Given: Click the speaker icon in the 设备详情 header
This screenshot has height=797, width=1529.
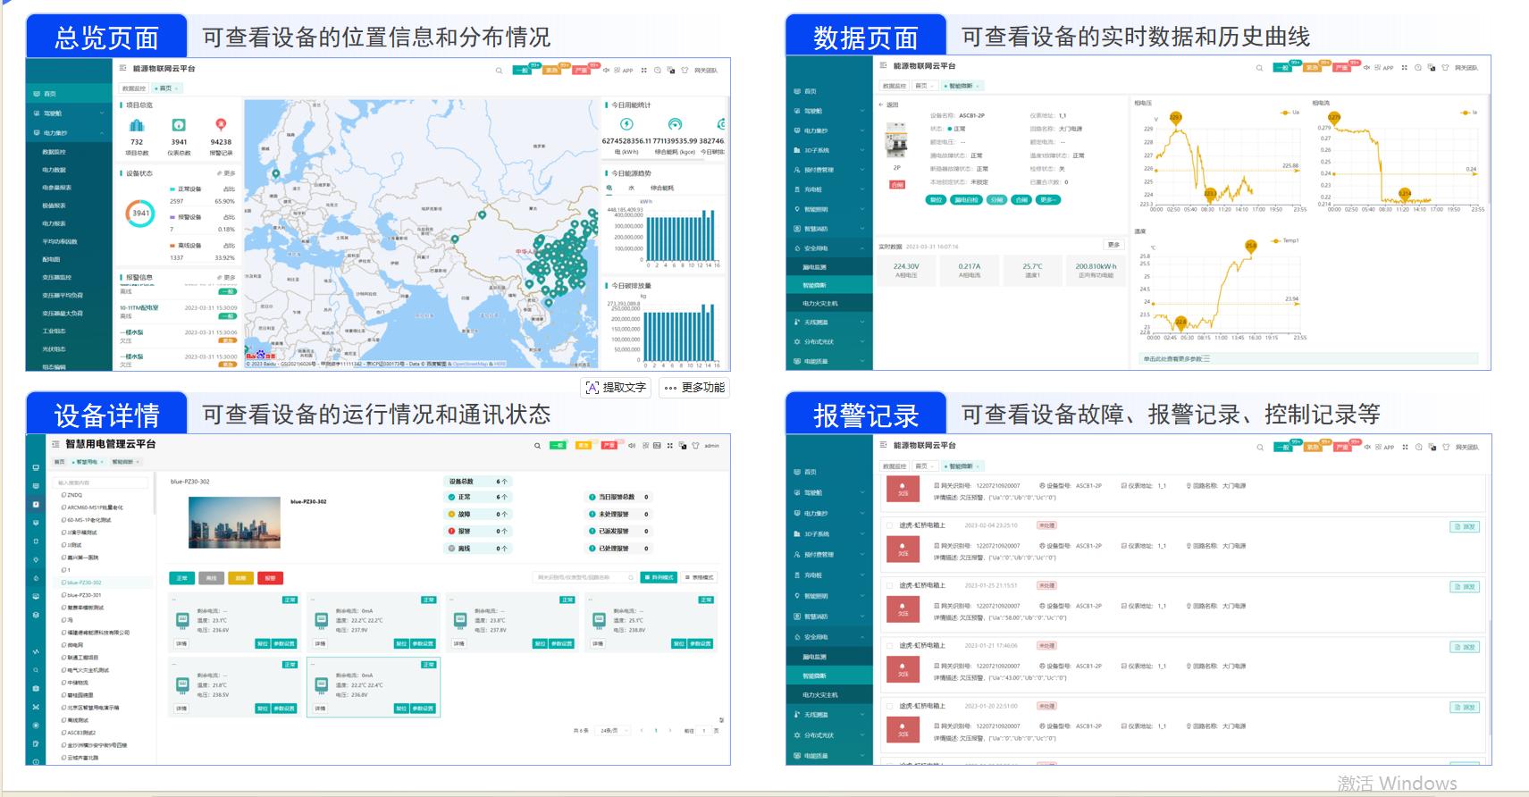Looking at the screenshot, I should [631, 446].
